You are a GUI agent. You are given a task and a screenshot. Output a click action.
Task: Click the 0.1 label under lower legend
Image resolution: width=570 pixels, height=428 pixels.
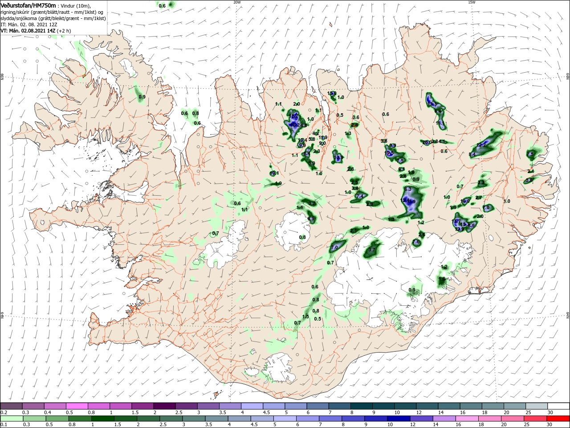point(4,424)
